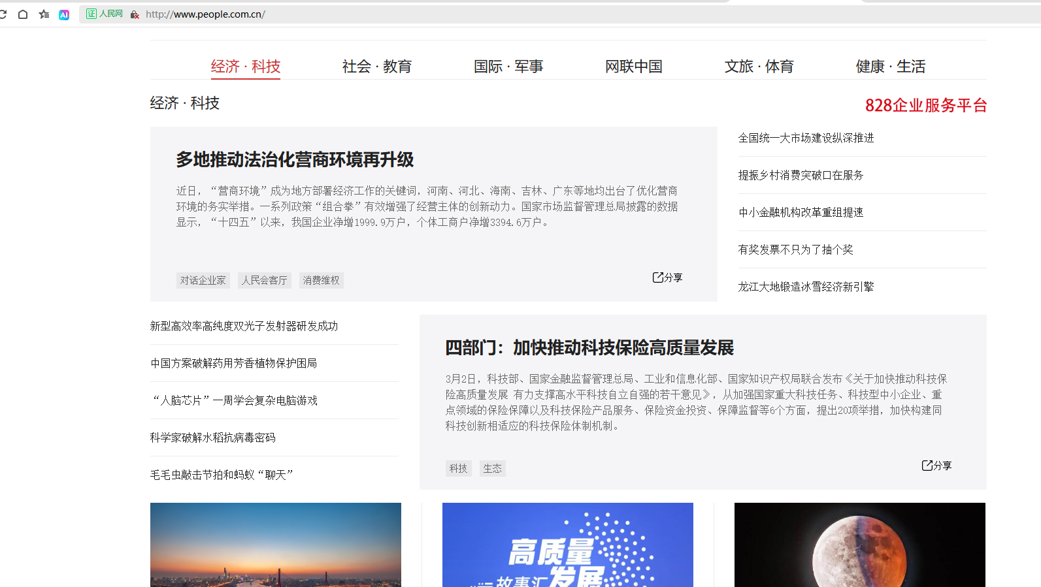Click the 人民网 site certificate badge

[x=105, y=14]
